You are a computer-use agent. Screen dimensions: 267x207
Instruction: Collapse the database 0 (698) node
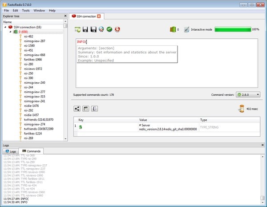click(x=10, y=32)
